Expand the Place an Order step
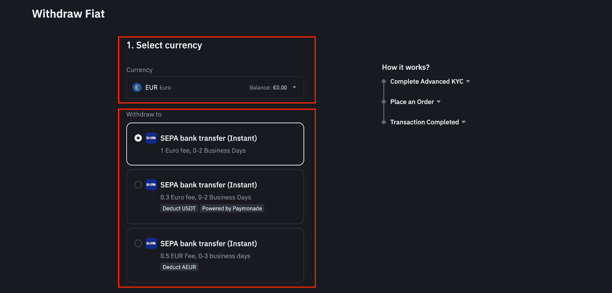Image resolution: width=612 pixels, height=293 pixels. 438,102
